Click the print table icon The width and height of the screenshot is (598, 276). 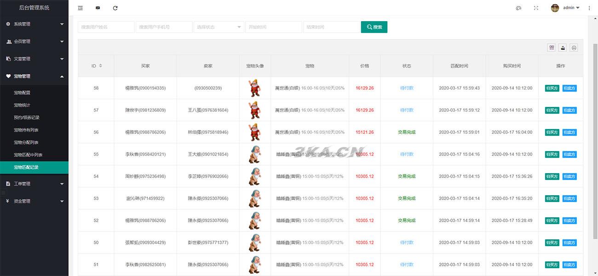(574, 48)
